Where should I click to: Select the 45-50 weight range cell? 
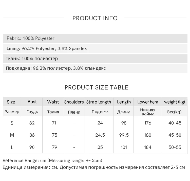tap(175, 135)
